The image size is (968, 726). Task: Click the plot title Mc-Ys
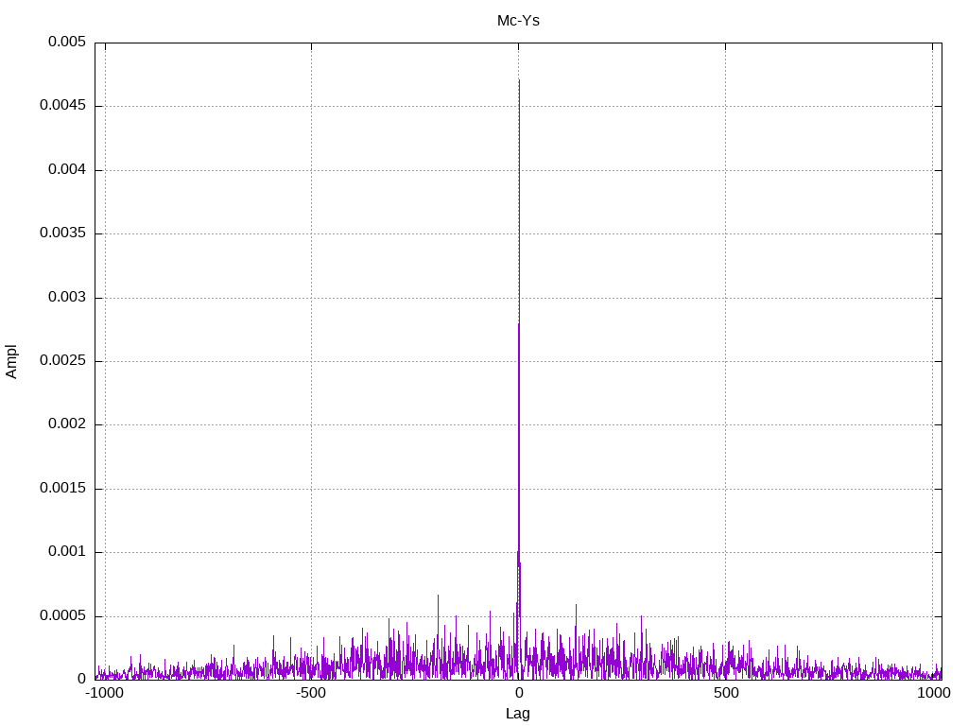(518, 20)
